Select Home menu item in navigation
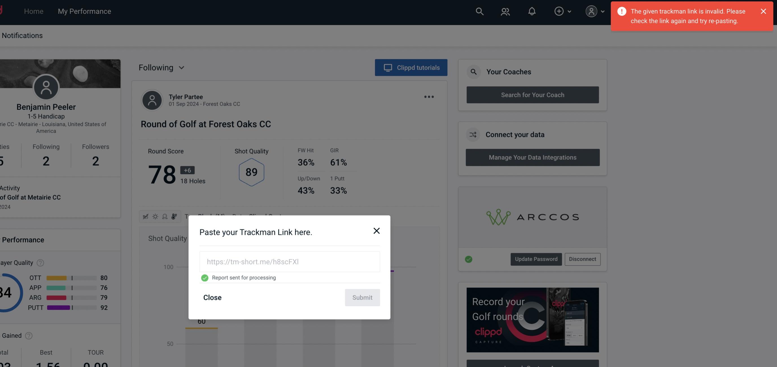Screen dimensions: 777x367 click(34, 11)
